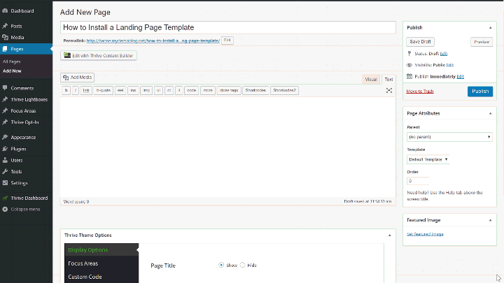
Task: Insert a link tag button
Action: [x=86, y=90]
